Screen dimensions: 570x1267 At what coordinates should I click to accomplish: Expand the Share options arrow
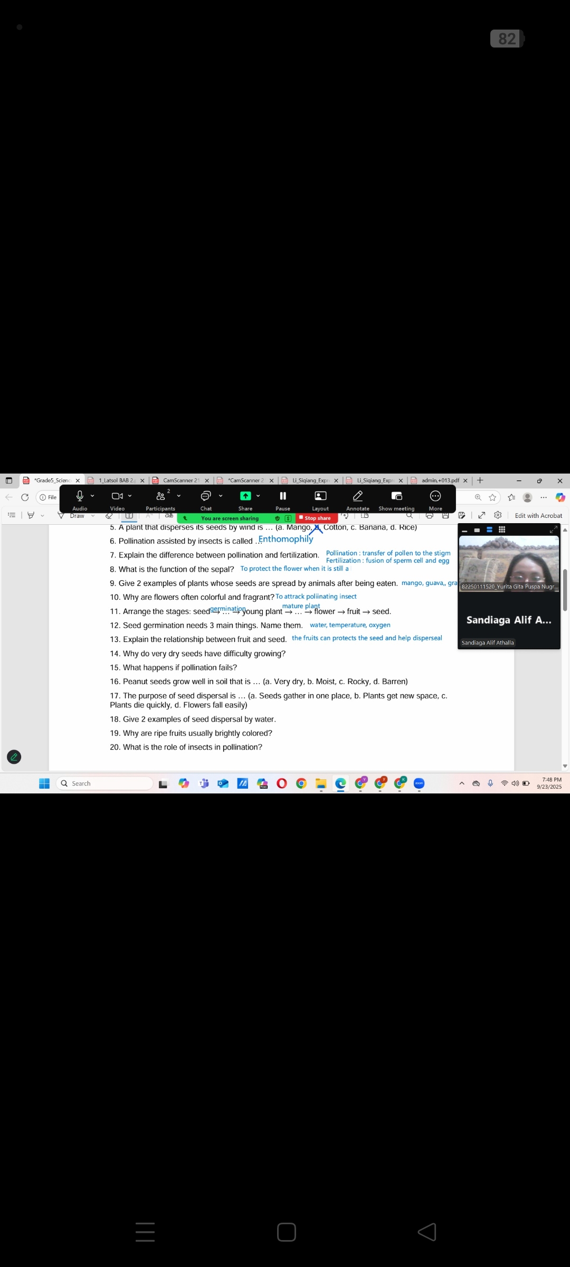pos(258,496)
